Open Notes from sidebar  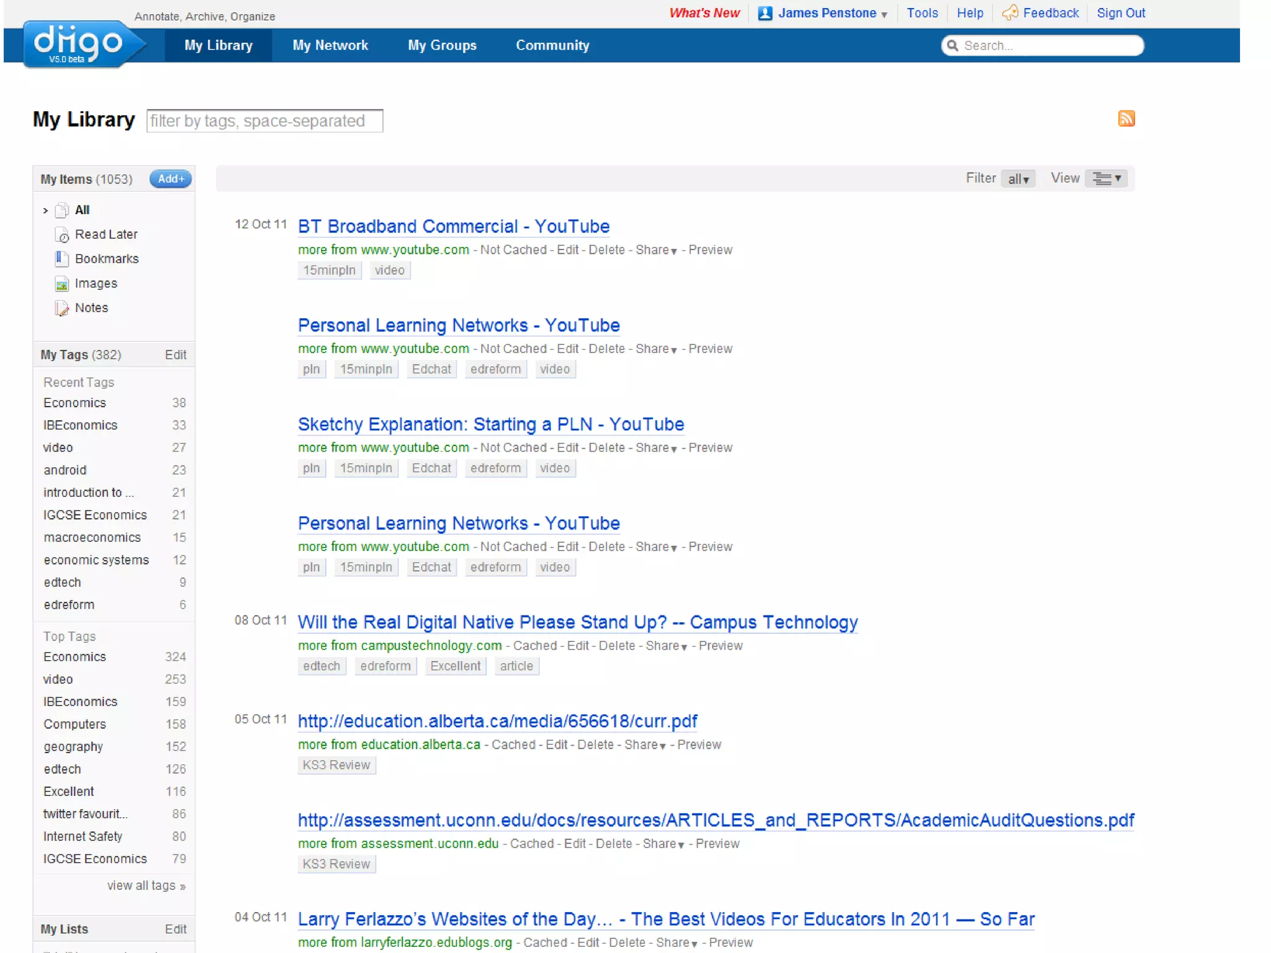(x=91, y=308)
